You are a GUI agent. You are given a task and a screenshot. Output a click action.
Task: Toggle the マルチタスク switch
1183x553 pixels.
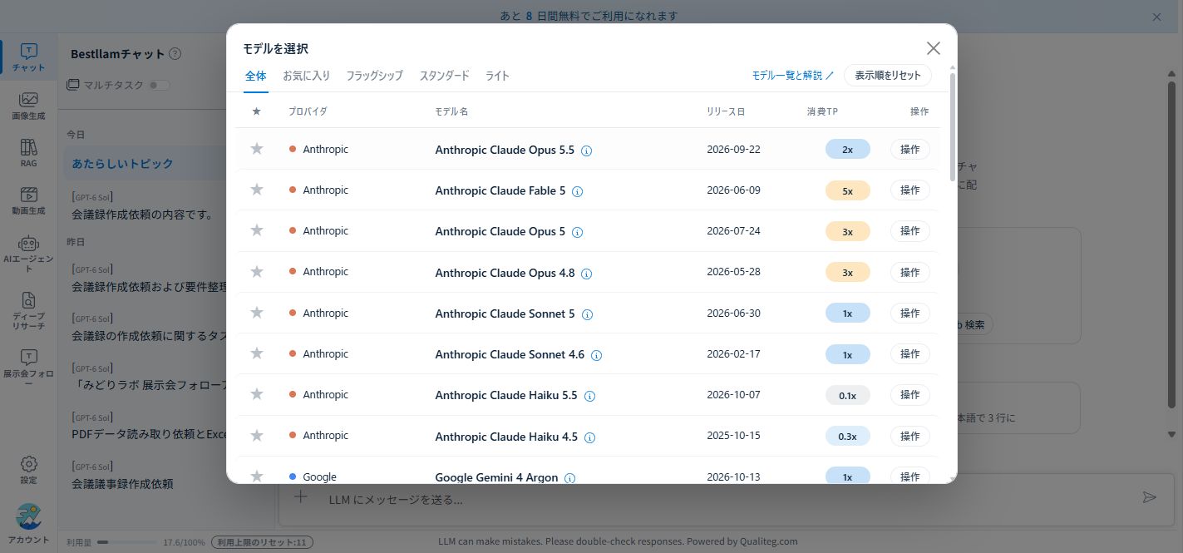[159, 85]
